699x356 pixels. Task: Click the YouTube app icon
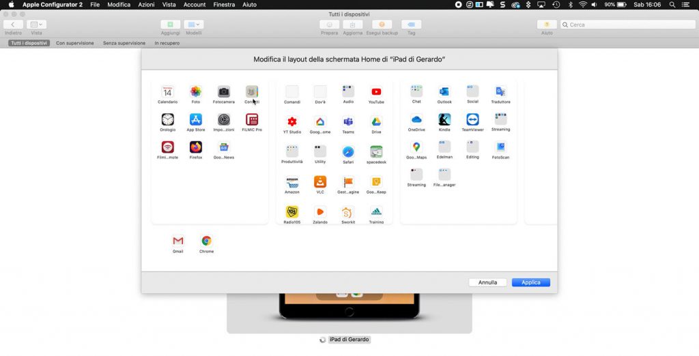pyautogui.click(x=376, y=92)
